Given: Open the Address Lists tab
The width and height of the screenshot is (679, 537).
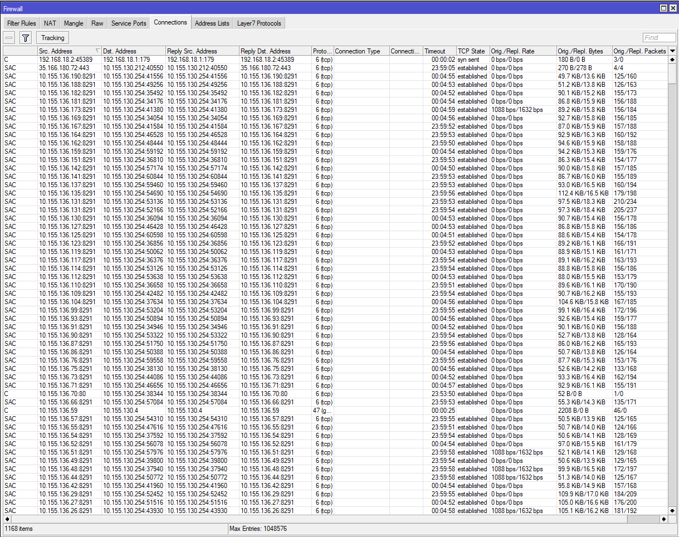Looking at the screenshot, I should pos(212,23).
